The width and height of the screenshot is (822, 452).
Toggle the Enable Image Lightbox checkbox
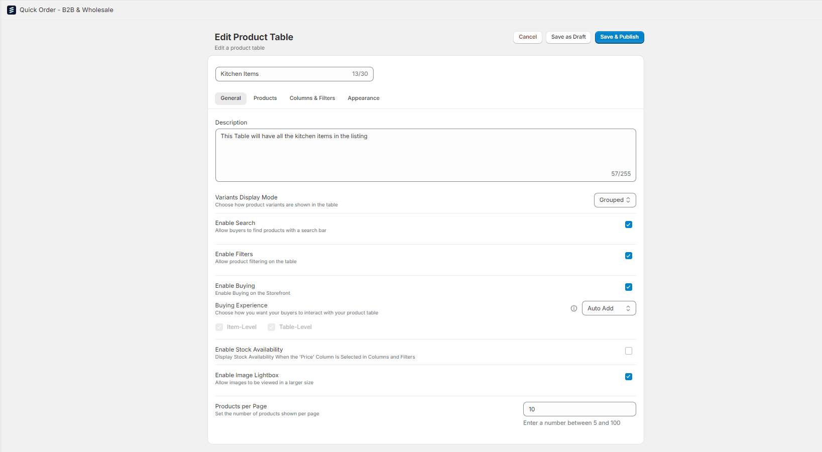pos(629,377)
